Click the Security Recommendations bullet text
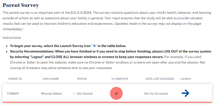 pyautogui.click(x=111, y=60)
